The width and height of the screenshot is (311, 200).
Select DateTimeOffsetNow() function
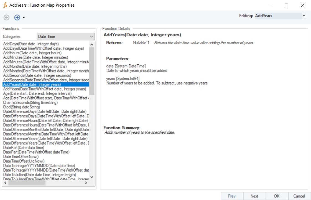(21, 157)
